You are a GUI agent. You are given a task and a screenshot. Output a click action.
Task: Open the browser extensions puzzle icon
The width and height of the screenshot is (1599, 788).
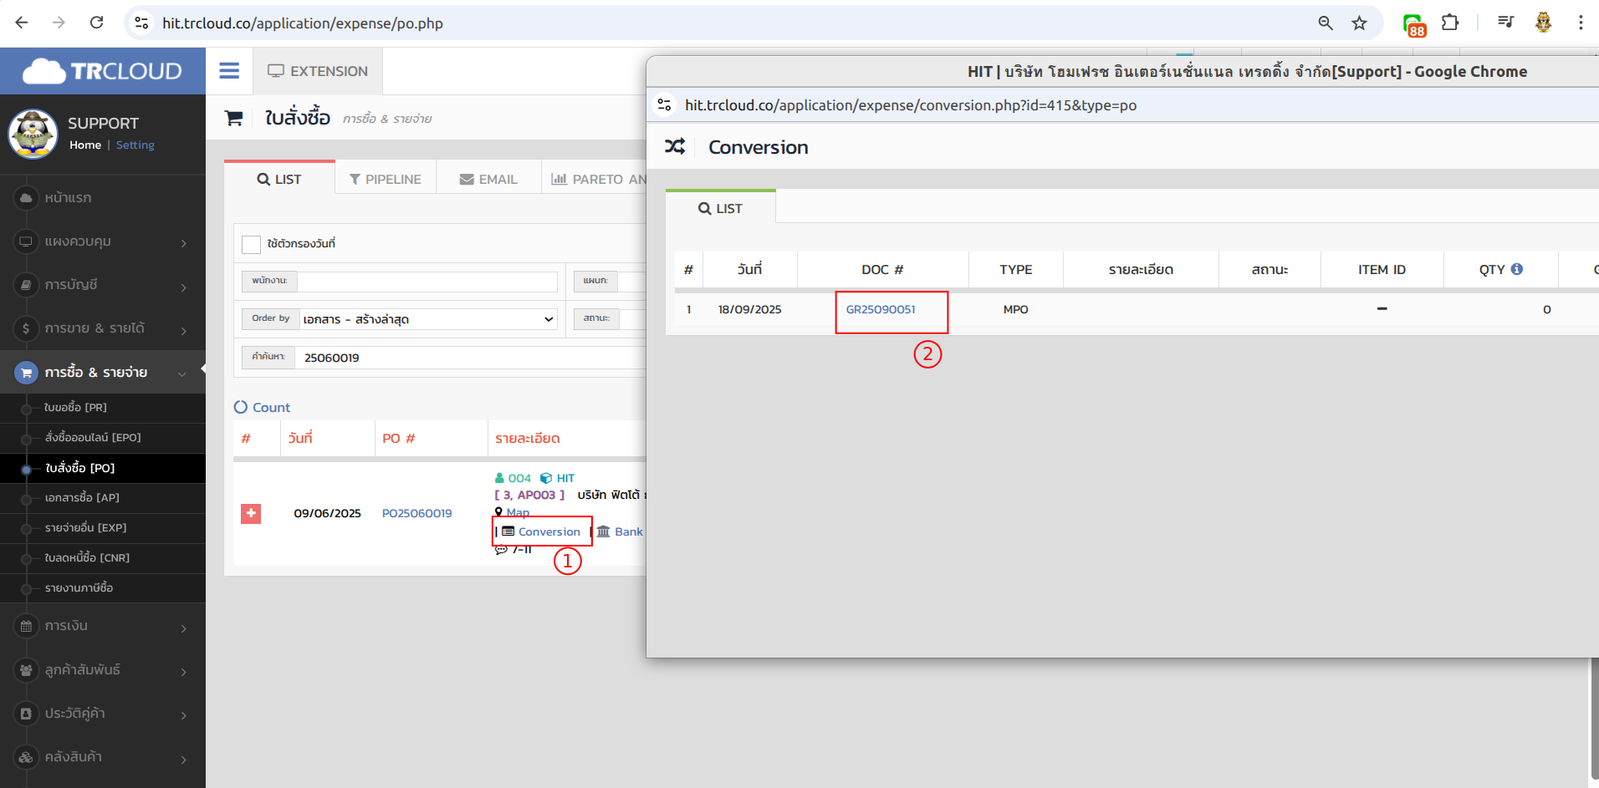(x=1450, y=23)
